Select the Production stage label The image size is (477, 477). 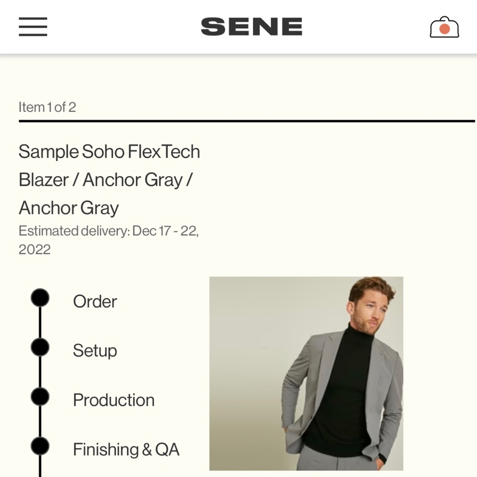tap(114, 400)
